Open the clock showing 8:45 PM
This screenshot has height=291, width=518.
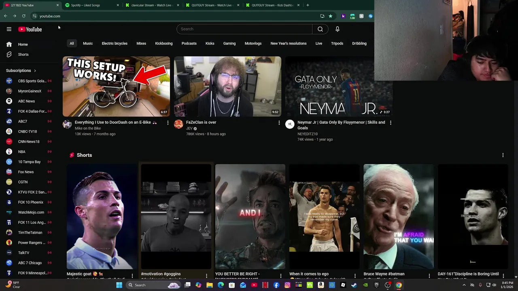(x=507, y=285)
